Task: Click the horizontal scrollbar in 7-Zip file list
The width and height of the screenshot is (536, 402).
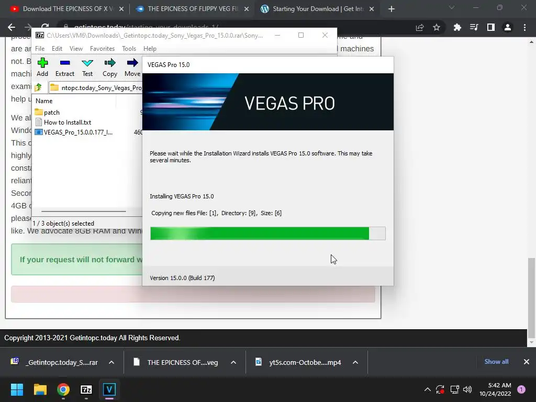Action: click(84, 211)
